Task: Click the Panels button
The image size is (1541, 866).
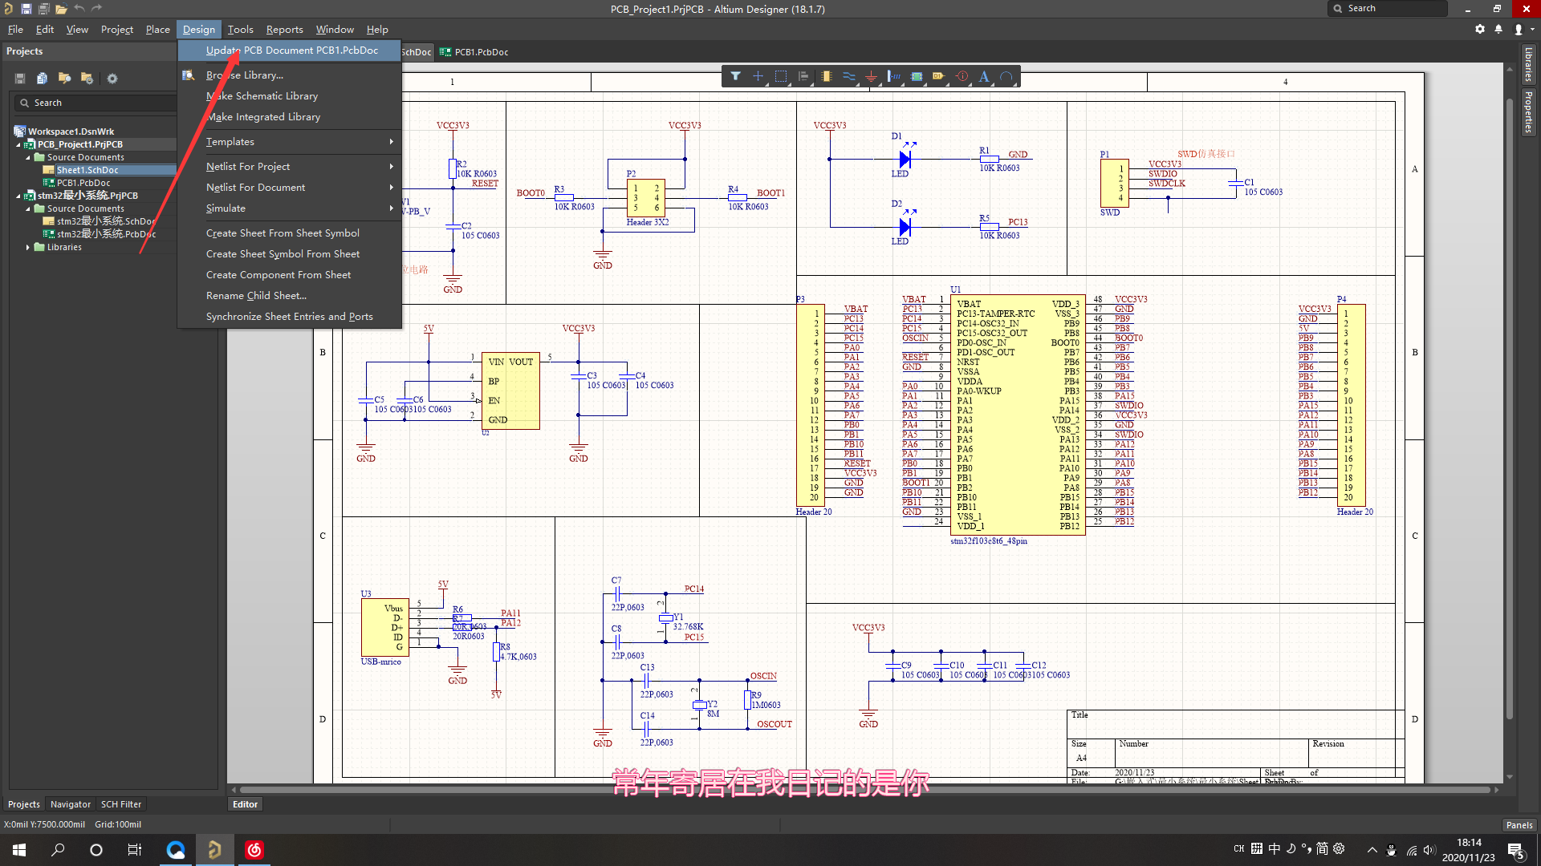Action: click(1519, 825)
